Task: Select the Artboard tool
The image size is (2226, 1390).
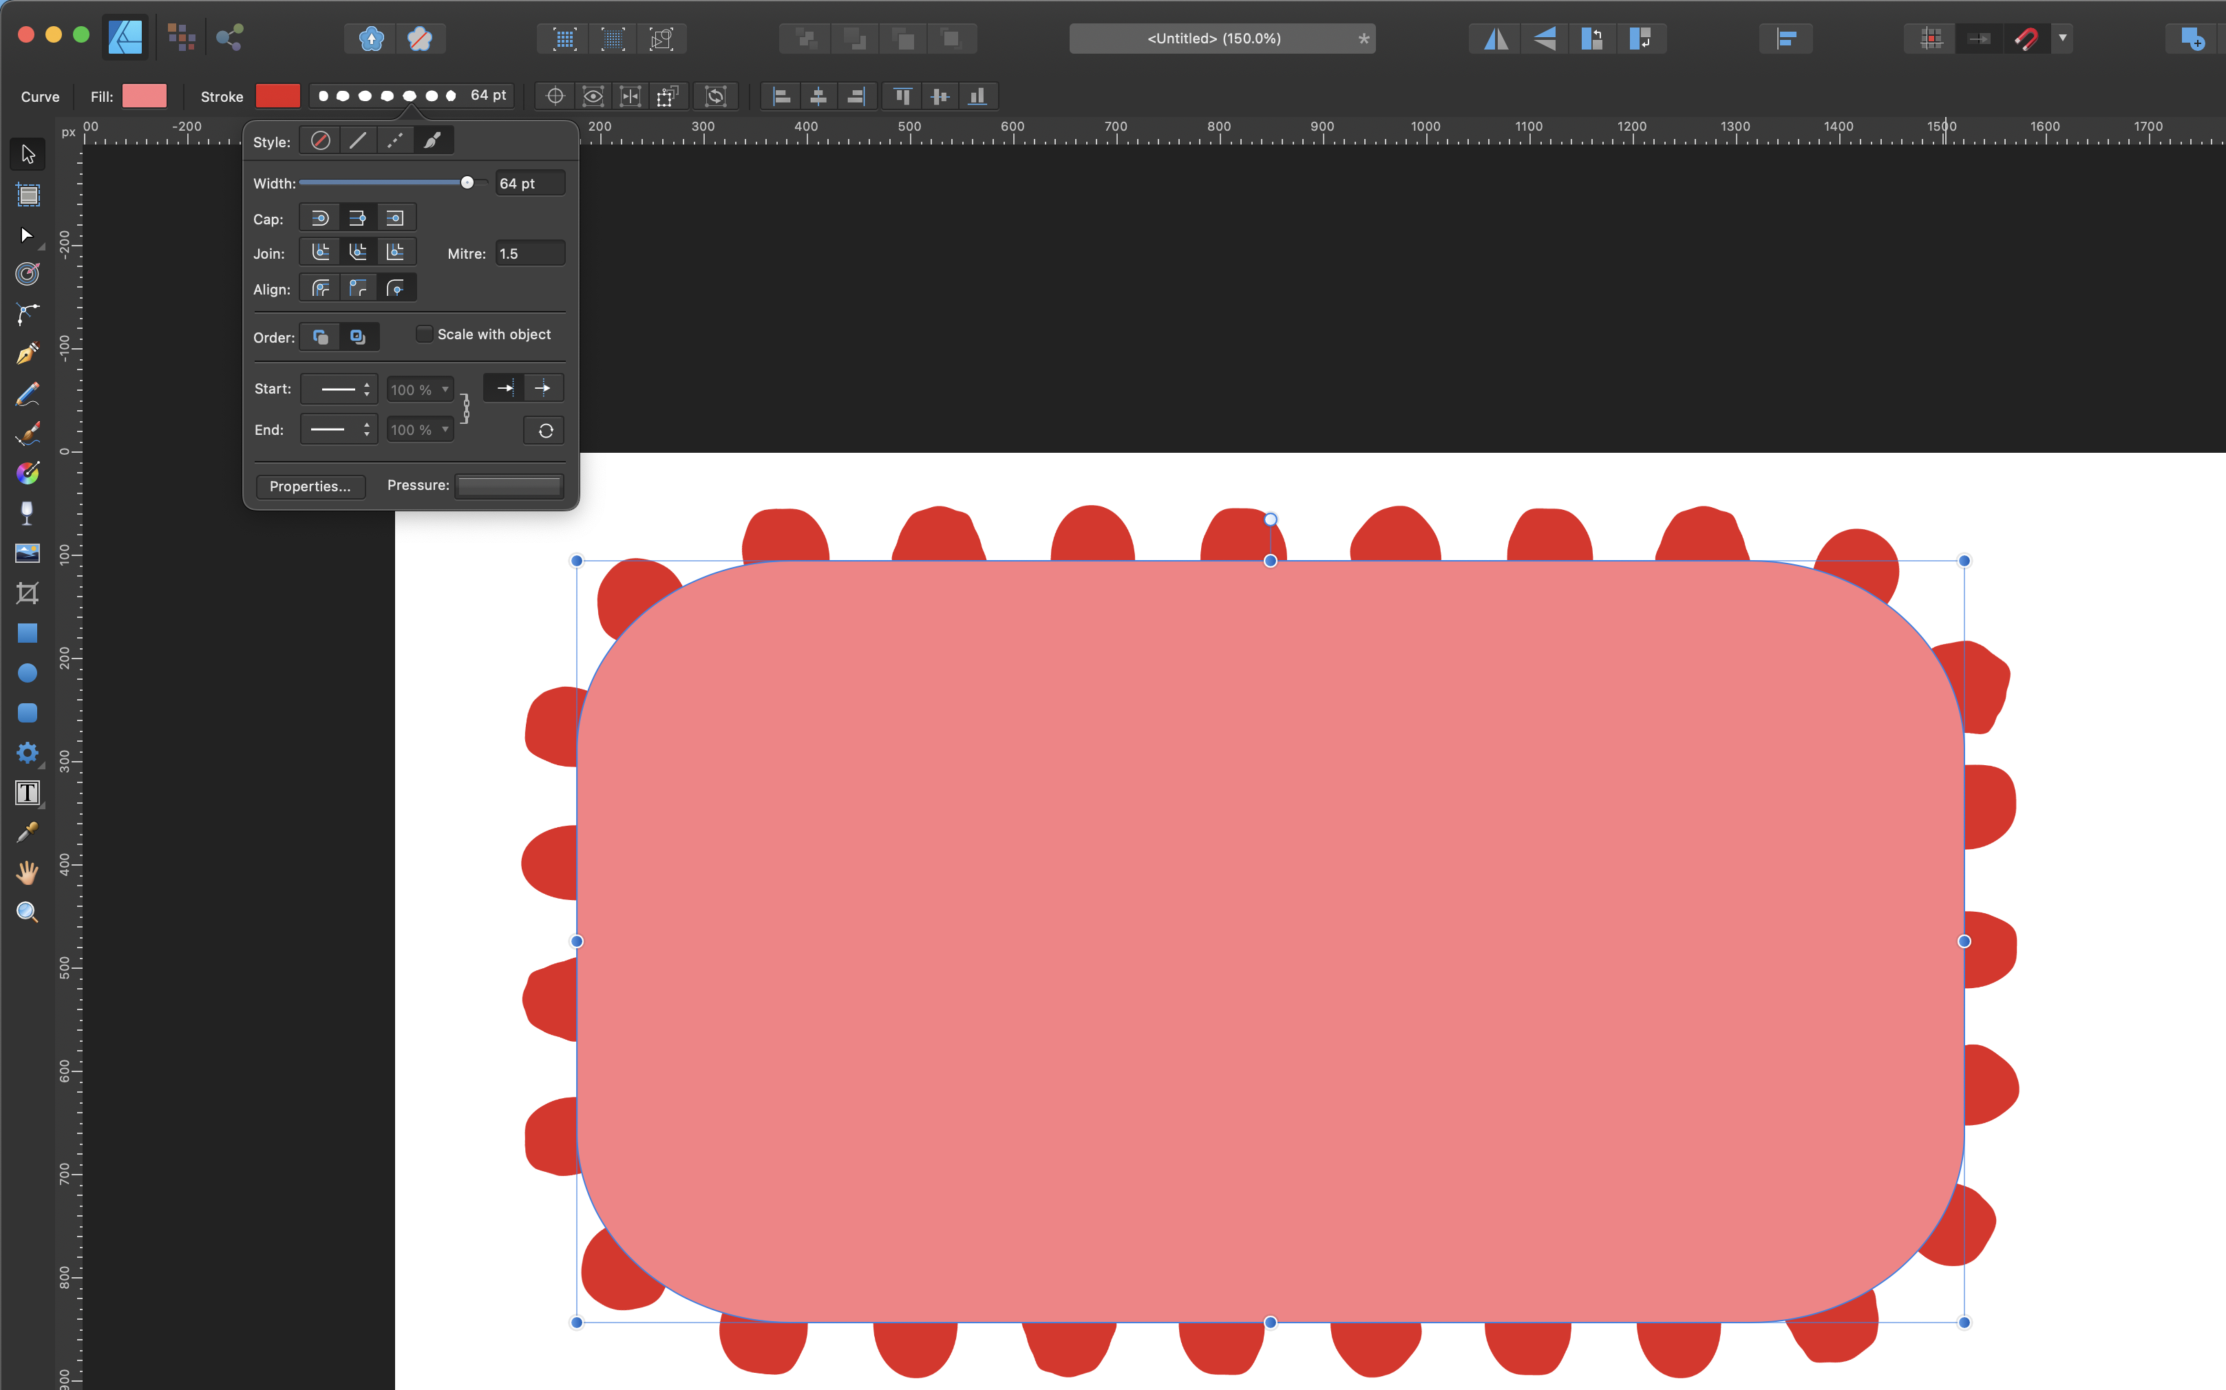Action: click(28, 195)
